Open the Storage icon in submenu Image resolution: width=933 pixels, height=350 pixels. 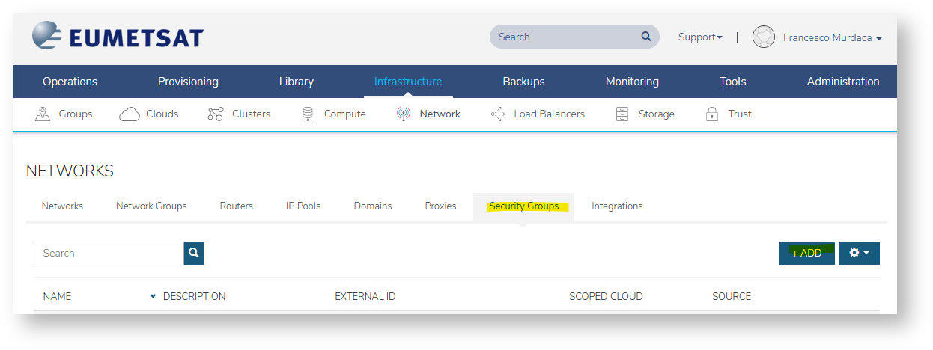pos(622,114)
